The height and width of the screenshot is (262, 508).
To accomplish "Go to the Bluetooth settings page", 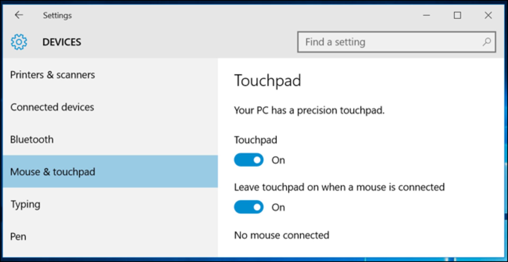I will coord(32,139).
